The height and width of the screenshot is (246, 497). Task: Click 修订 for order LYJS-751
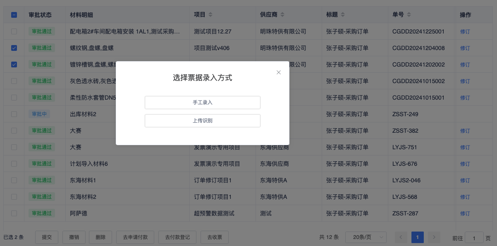[465, 147]
